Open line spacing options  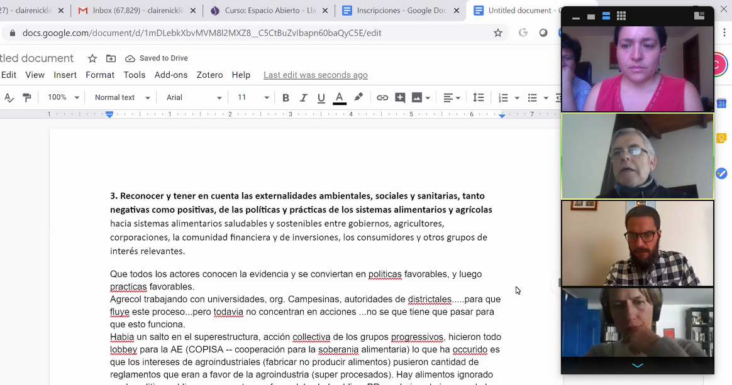coord(479,97)
